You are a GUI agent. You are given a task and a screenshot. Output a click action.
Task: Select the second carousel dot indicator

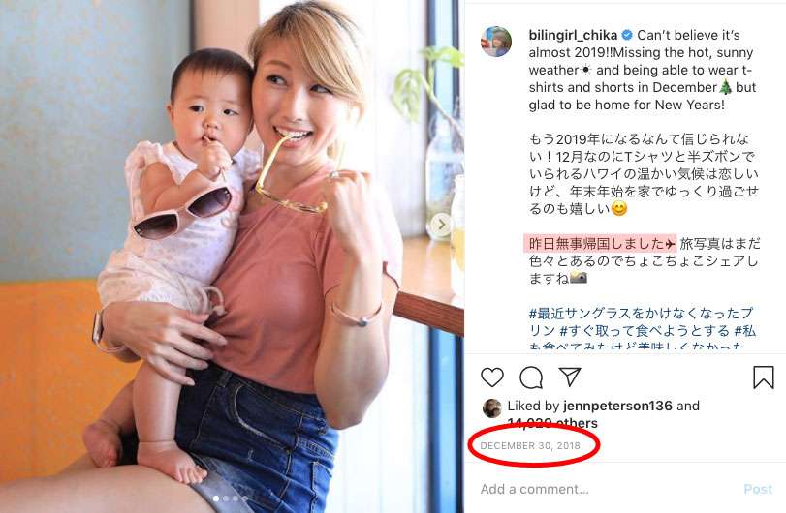[x=226, y=498]
